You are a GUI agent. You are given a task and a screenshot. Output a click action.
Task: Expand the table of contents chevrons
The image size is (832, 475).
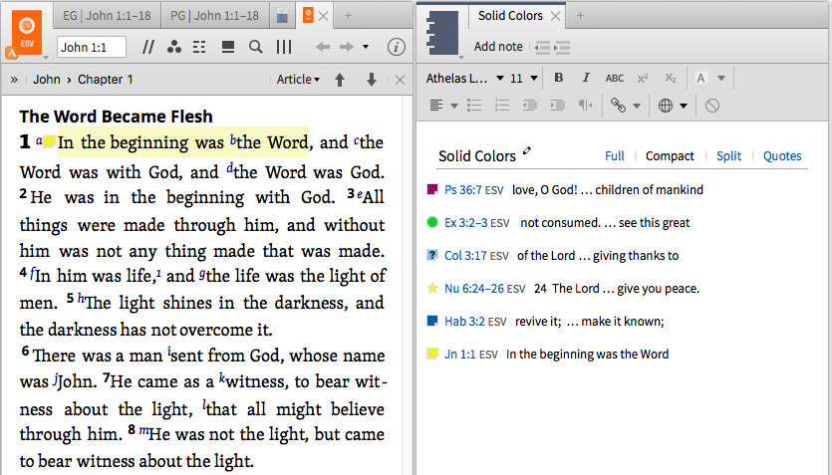14,80
